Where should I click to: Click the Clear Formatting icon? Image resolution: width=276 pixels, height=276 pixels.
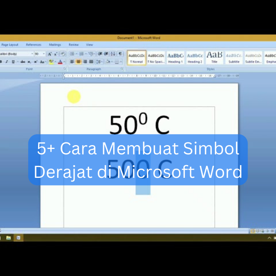pos(63,54)
